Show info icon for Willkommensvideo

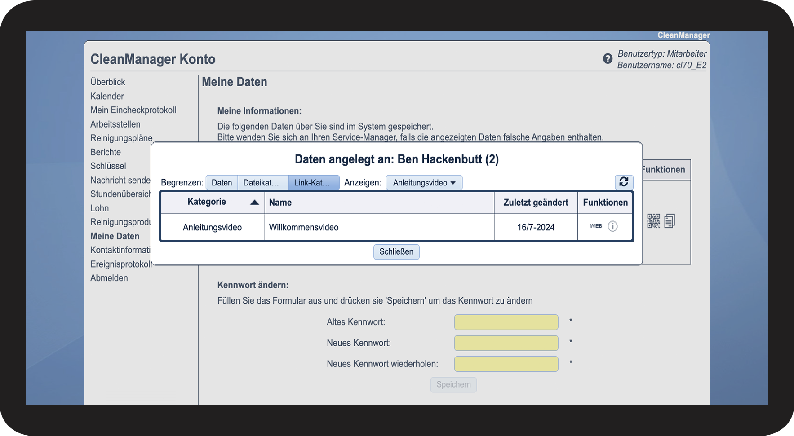click(x=612, y=226)
